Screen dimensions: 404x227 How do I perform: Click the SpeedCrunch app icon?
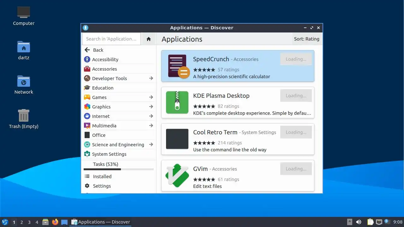pyautogui.click(x=179, y=66)
